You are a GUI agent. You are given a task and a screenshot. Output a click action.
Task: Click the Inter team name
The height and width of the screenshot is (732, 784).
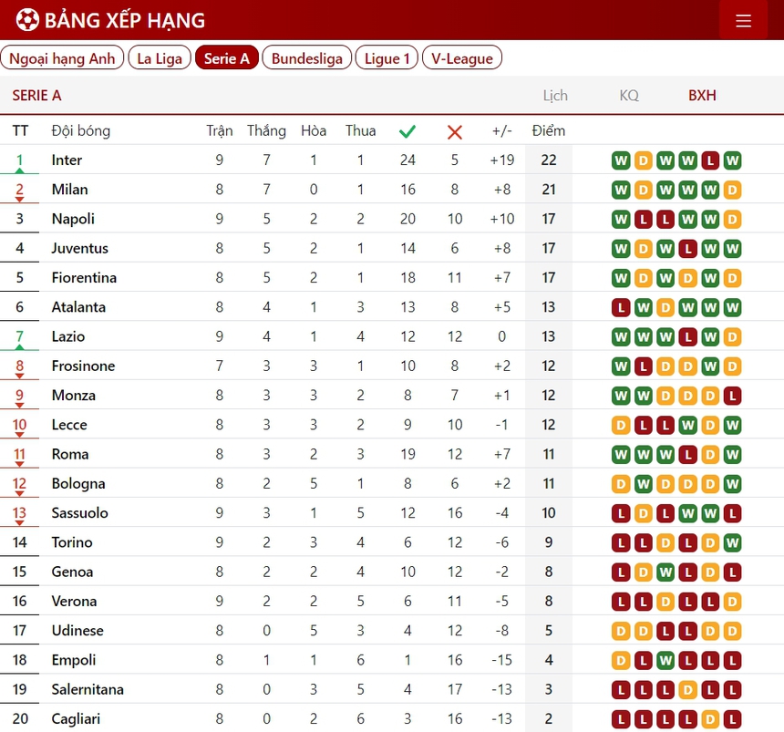(x=67, y=160)
